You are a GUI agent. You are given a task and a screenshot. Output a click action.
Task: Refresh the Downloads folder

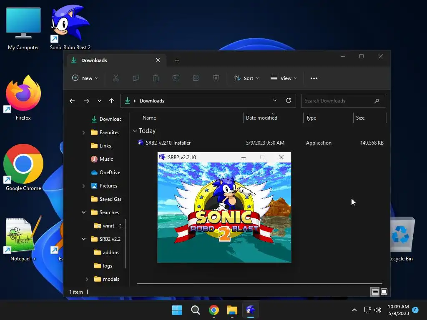click(289, 101)
